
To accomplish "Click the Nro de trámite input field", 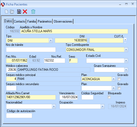I will (31, 49).
